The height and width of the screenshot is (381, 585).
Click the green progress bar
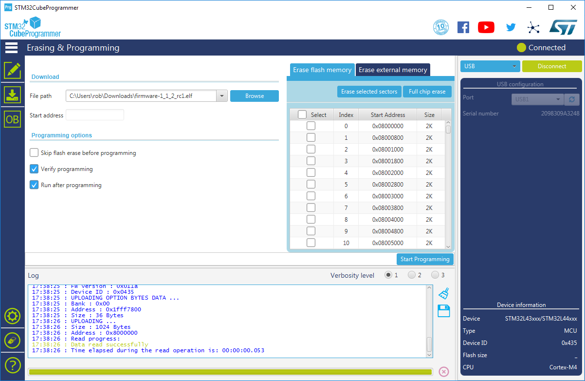(230, 372)
